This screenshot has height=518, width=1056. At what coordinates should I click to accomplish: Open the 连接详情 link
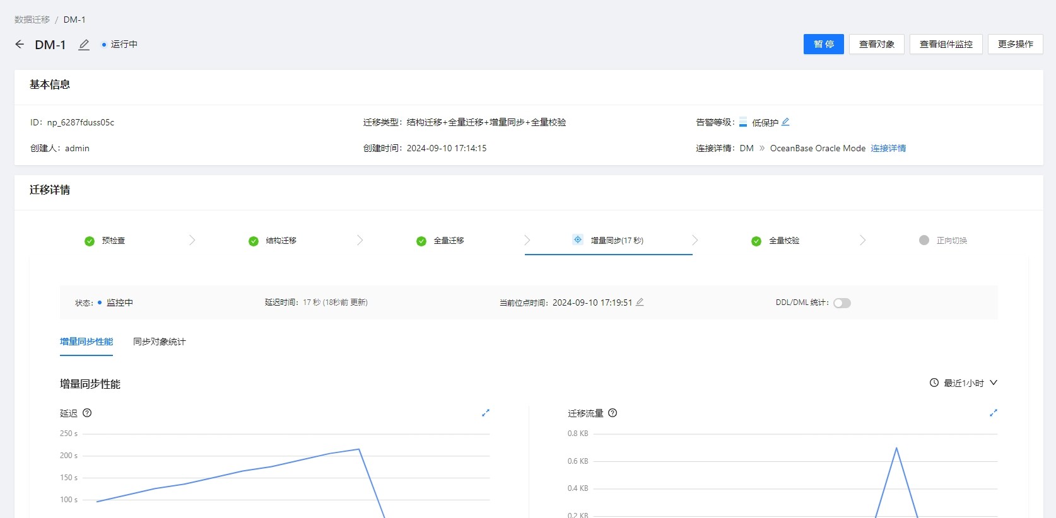[888, 148]
